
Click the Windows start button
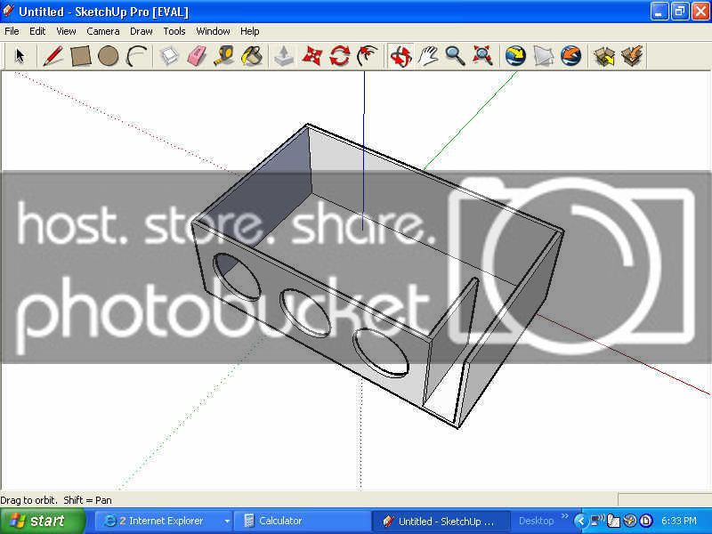pyautogui.click(x=43, y=521)
